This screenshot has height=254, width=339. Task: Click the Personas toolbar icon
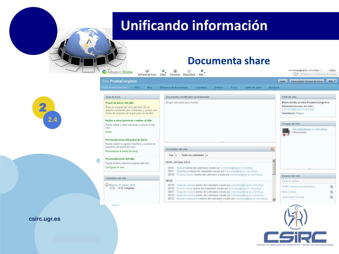(x=175, y=71)
